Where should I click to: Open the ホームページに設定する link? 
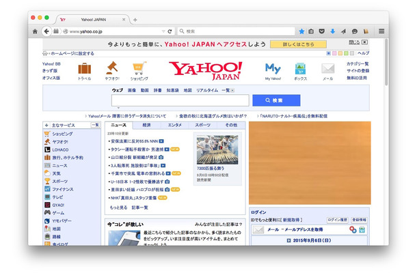[72, 53]
